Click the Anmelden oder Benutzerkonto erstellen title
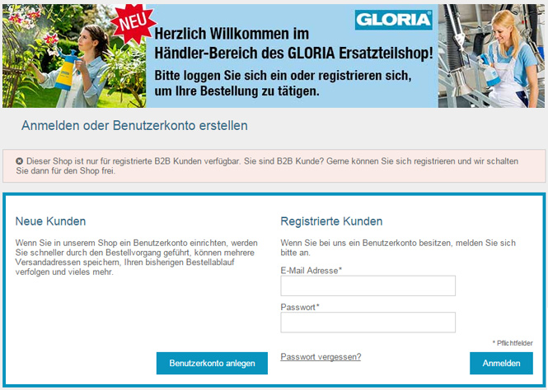Viewport: 548px width, 390px height. click(x=134, y=126)
